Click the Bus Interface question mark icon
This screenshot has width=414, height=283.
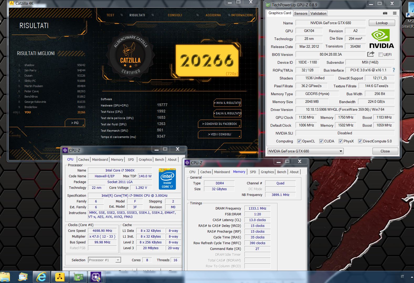coord(394,70)
